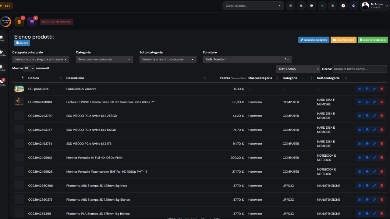The image size is (390, 219).
Task: Delete the SSD Vi3000 512GB product
Action: 382,130
